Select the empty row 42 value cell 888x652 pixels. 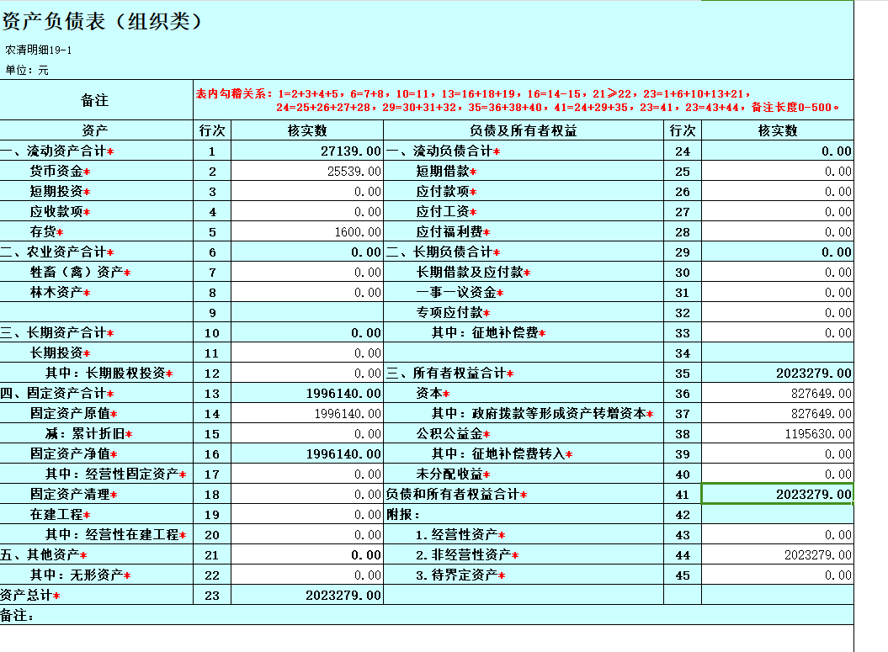click(778, 515)
